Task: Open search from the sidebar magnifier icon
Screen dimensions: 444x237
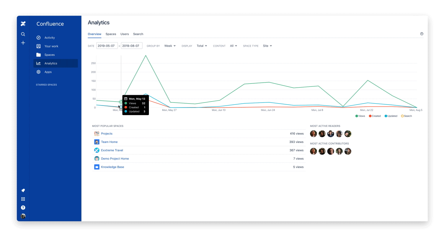Action: coord(23,34)
